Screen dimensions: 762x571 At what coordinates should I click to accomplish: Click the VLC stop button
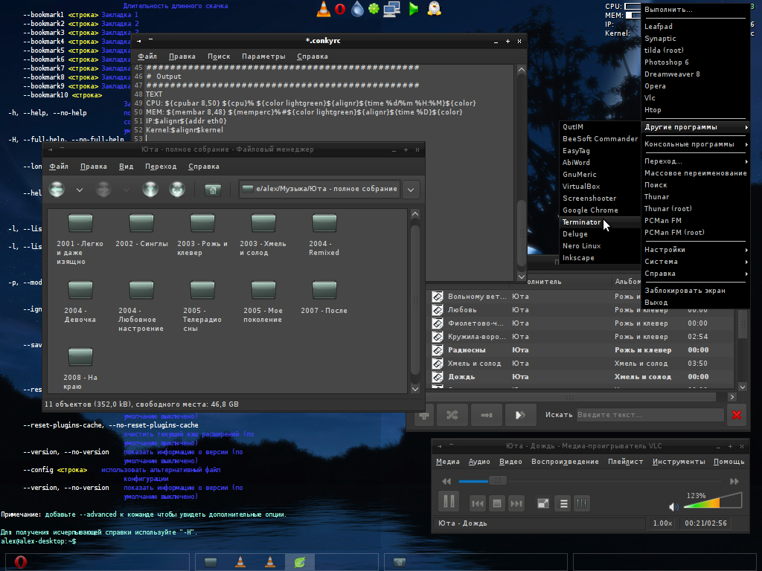tap(497, 503)
